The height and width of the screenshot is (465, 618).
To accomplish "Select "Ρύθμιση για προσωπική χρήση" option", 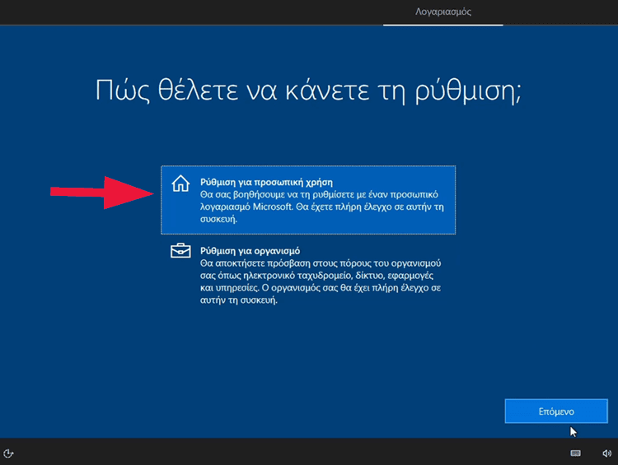I will tap(308, 200).
